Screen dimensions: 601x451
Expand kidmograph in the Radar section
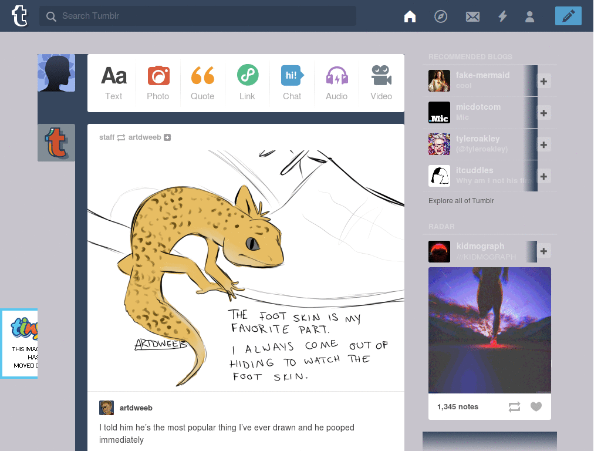[x=543, y=251]
